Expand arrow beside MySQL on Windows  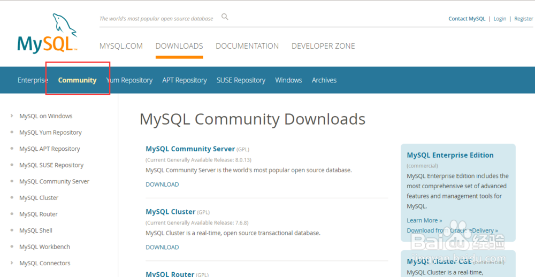coord(12,116)
